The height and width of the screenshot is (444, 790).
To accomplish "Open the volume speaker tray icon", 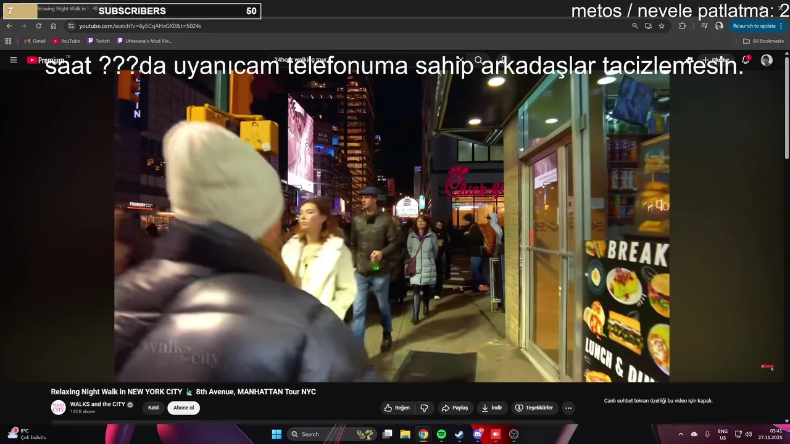I will tap(748, 434).
